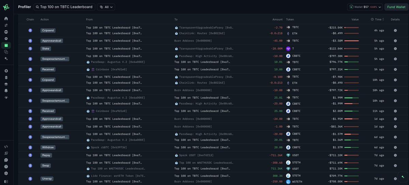
Task: Click the details info icon in Repay row
Action: click(x=395, y=155)
